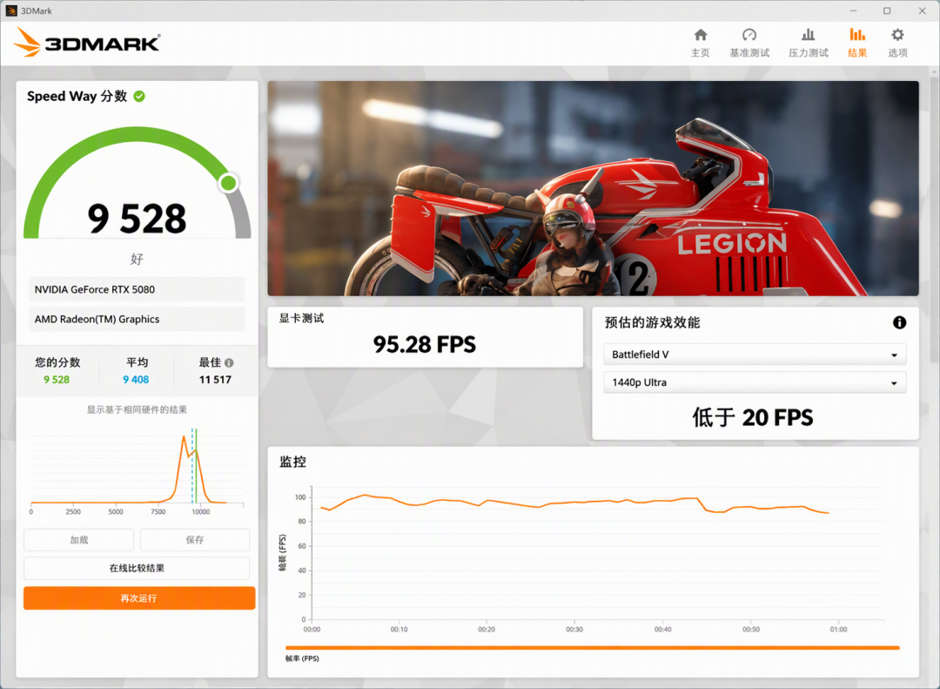Close the 3DMark window
The width and height of the screenshot is (940, 689).
[922, 10]
